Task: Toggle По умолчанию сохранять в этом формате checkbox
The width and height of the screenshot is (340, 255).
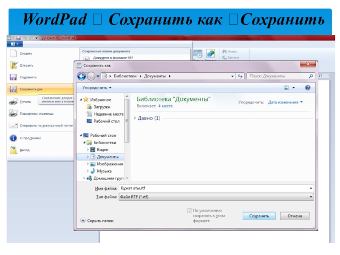Action: tap(190, 210)
